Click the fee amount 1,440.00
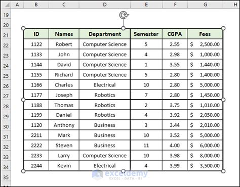The height and width of the screenshot is (187, 240). [x=210, y=65]
